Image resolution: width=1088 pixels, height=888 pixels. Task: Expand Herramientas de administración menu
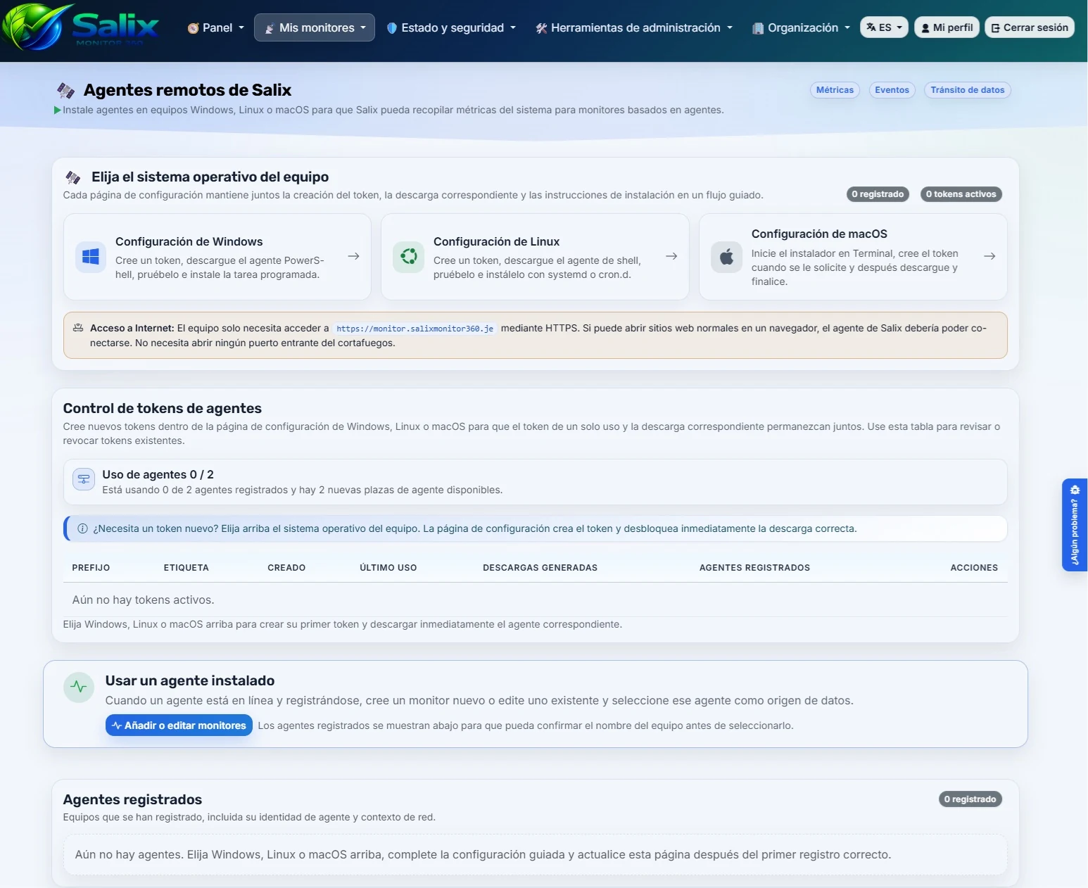[x=634, y=27]
